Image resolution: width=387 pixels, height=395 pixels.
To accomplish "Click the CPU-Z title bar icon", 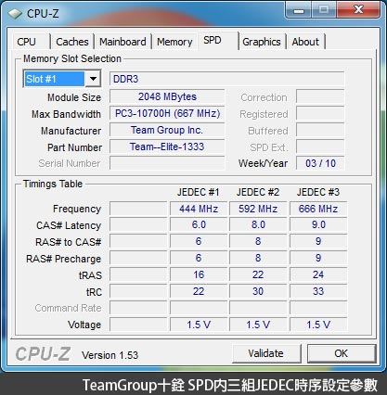I will [x=15, y=13].
